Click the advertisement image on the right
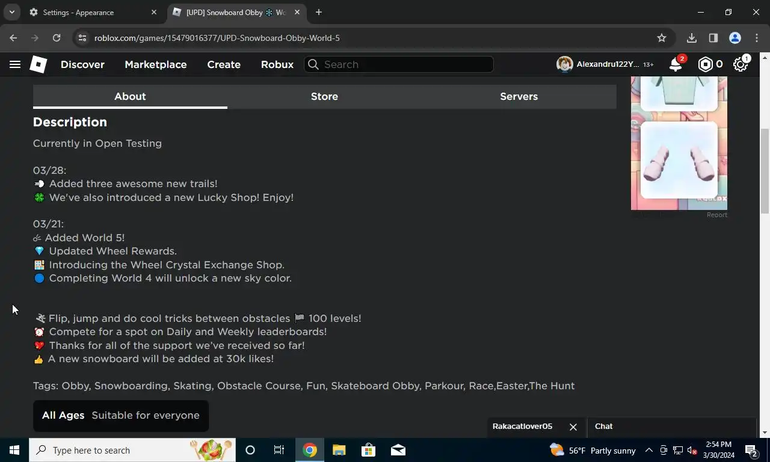 (679, 143)
